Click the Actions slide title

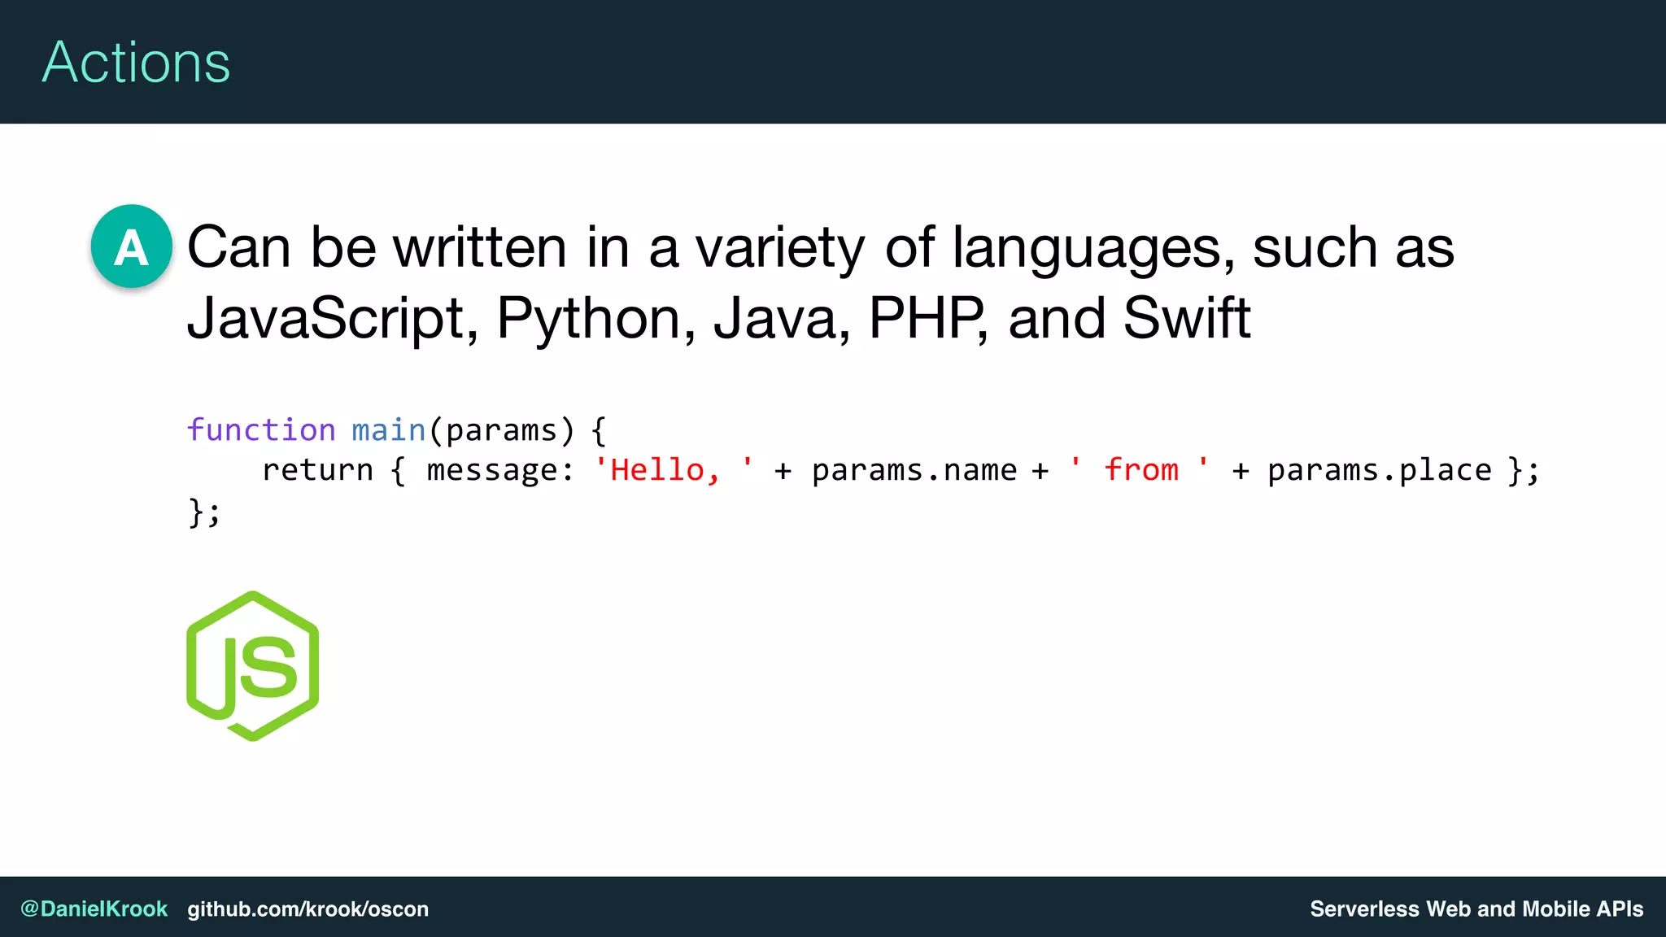136,62
